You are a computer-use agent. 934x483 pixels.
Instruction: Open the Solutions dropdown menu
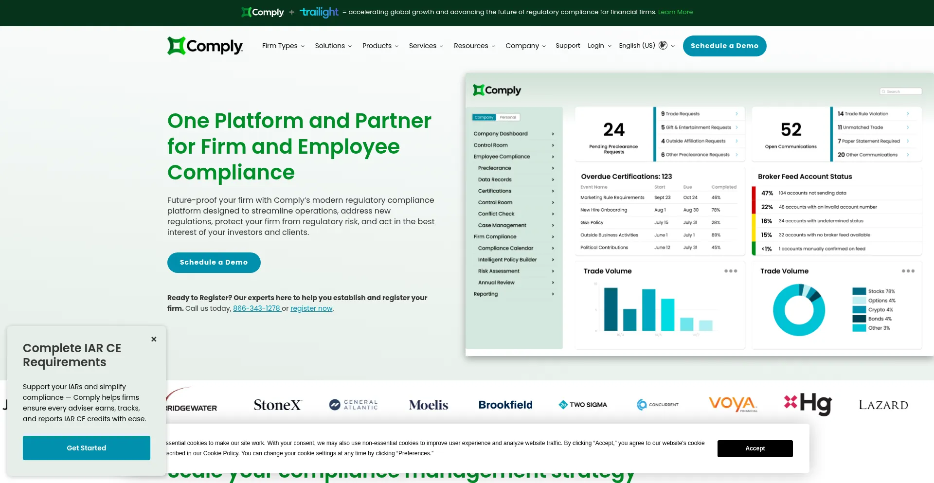tap(333, 46)
